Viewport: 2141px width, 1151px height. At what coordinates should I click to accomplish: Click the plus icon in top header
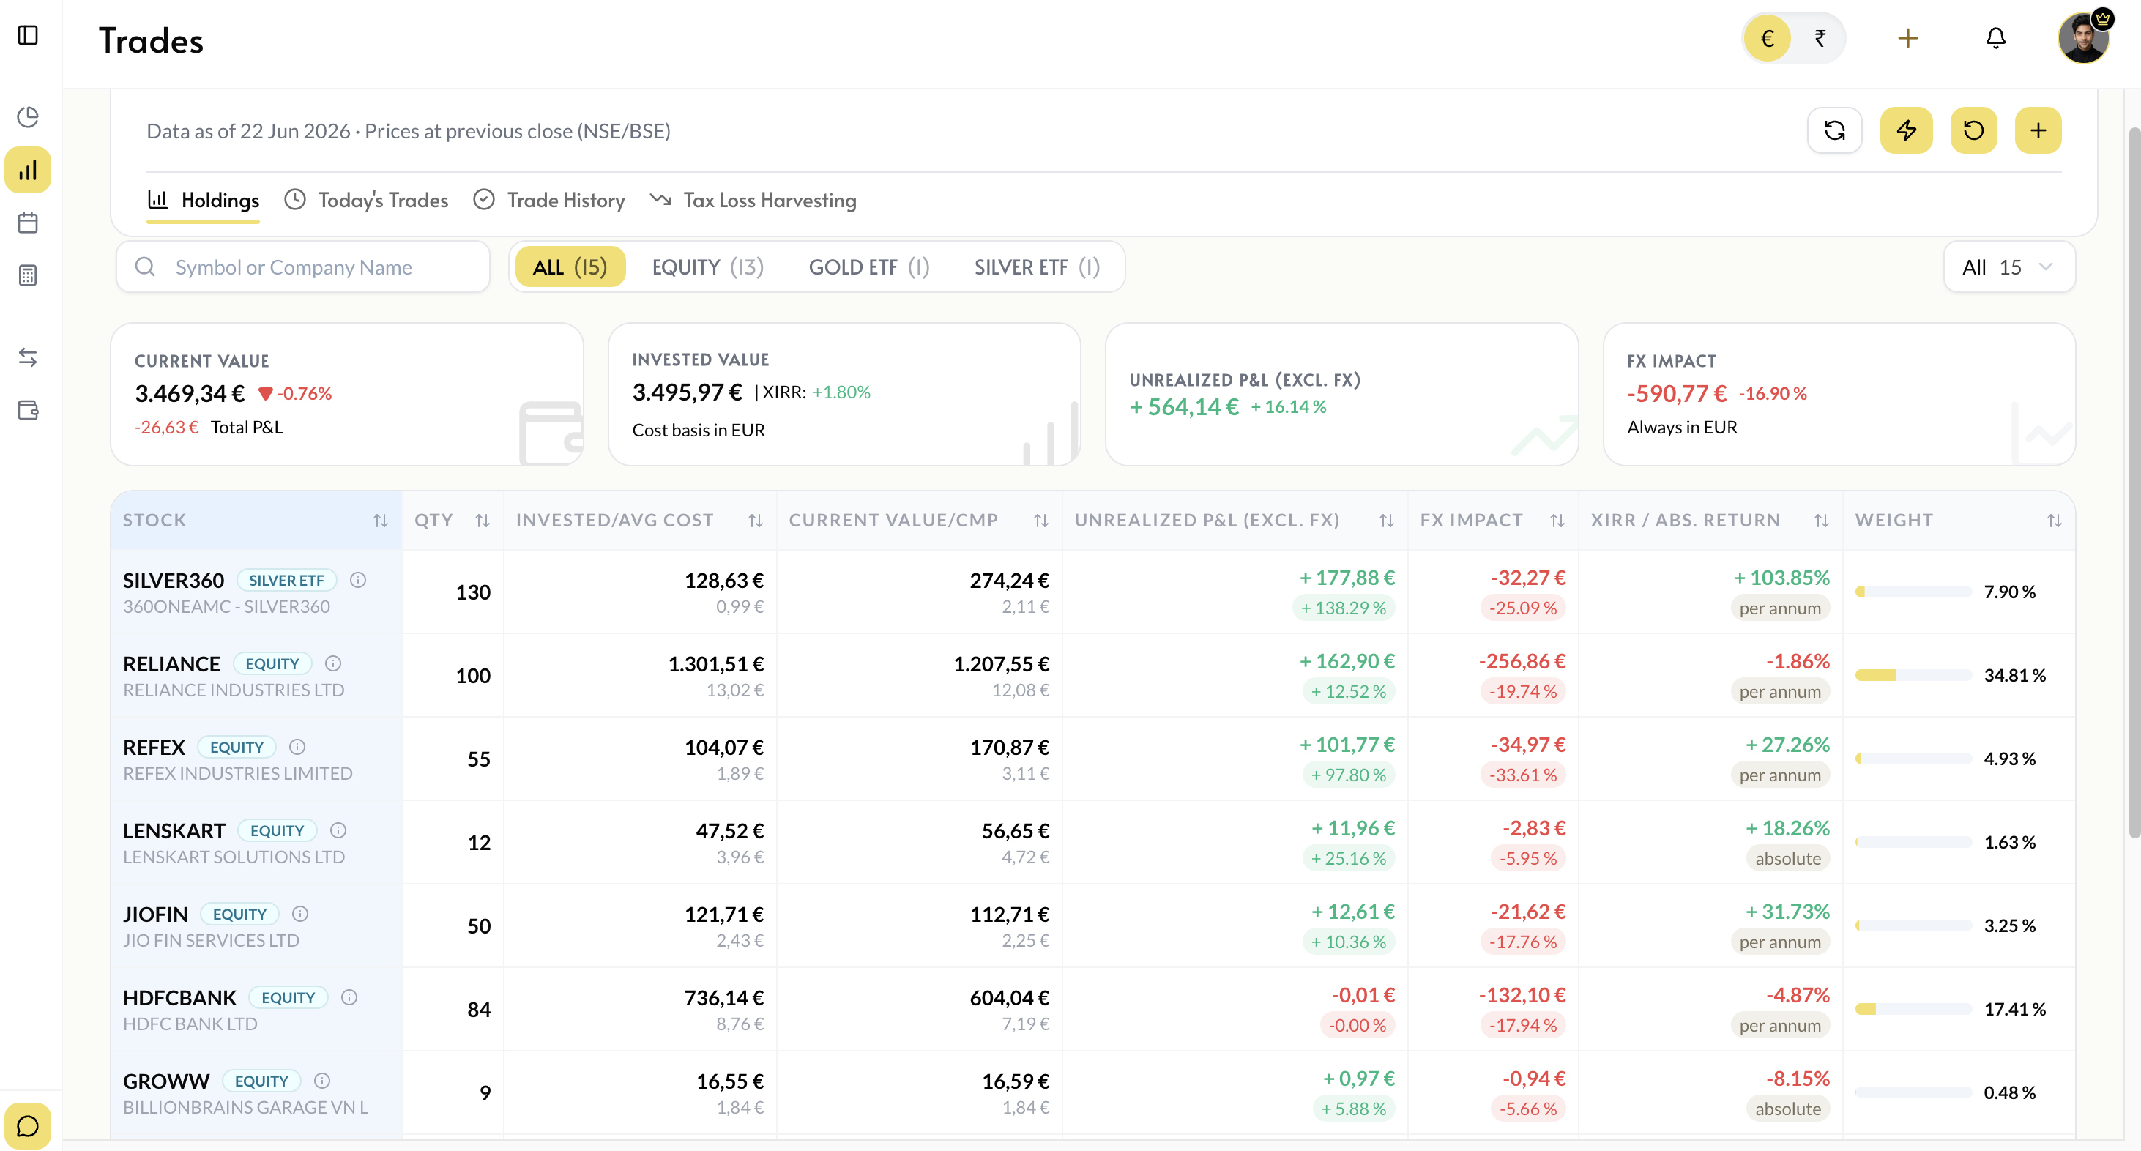[1908, 38]
